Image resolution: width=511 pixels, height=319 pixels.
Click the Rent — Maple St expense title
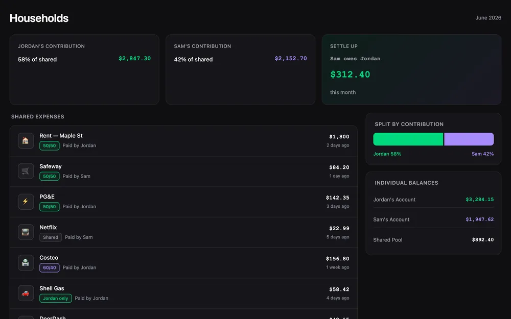click(61, 136)
